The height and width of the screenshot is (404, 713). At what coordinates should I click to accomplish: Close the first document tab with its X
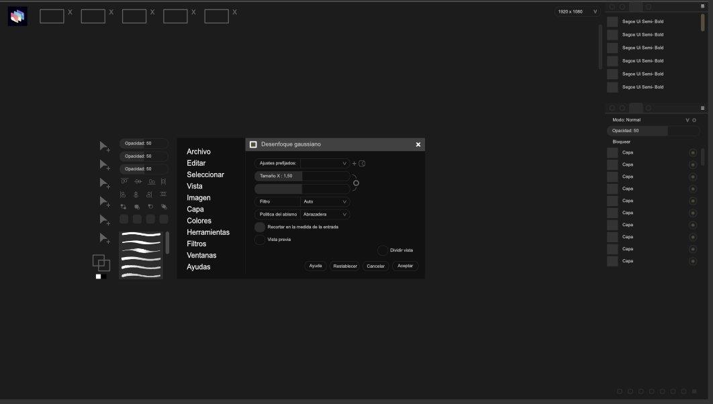point(70,12)
